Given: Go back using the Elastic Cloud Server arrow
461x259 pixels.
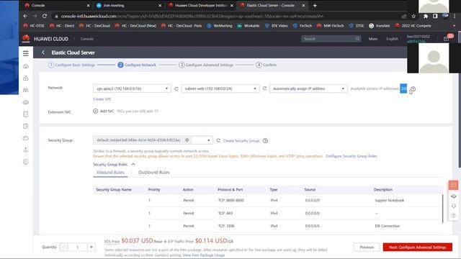Looking at the screenshot, I should [43, 53].
